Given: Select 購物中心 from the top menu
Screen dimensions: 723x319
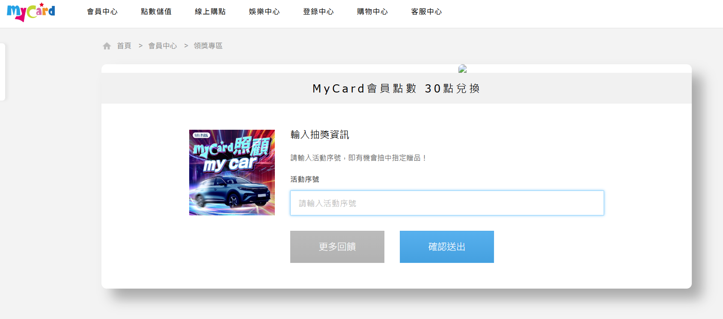Looking at the screenshot, I should pos(372,12).
